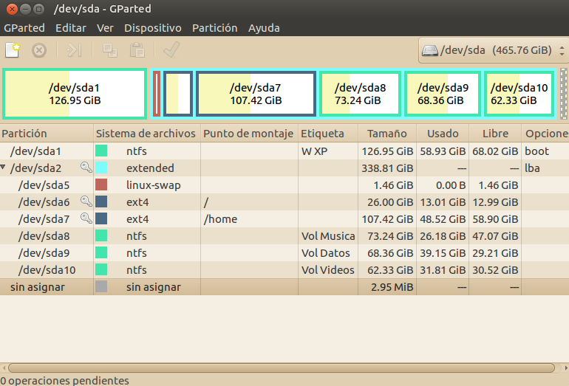Select the /dev/sda8 row in partition list
The height and width of the screenshot is (386, 569).
[284, 236]
